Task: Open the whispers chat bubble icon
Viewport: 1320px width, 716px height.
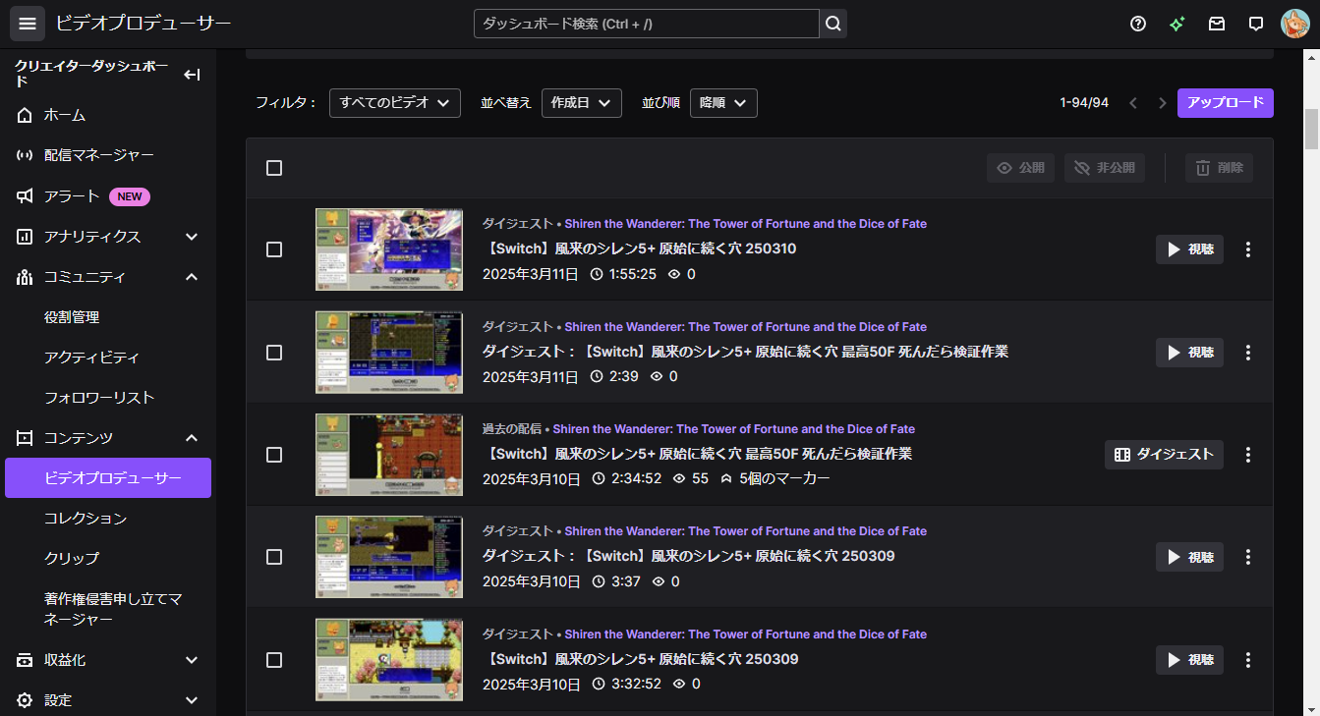Action: coord(1255,24)
